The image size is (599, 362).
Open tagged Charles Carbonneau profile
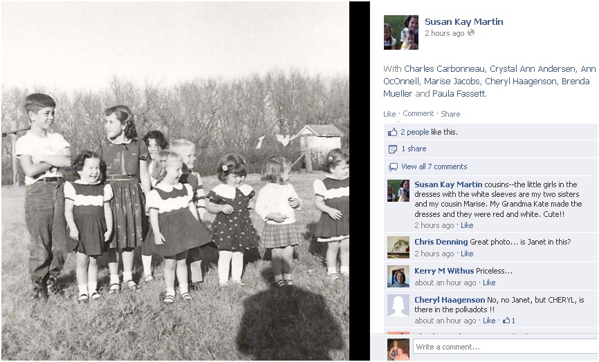(x=445, y=69)
